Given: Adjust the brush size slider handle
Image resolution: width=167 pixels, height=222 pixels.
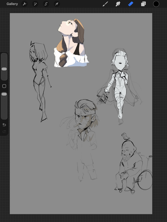Looking at the screenshot, I should (x=4, y=69).
